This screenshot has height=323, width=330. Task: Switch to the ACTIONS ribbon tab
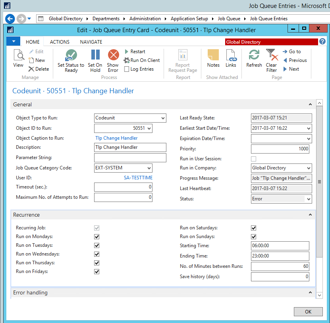click(60, 42)
